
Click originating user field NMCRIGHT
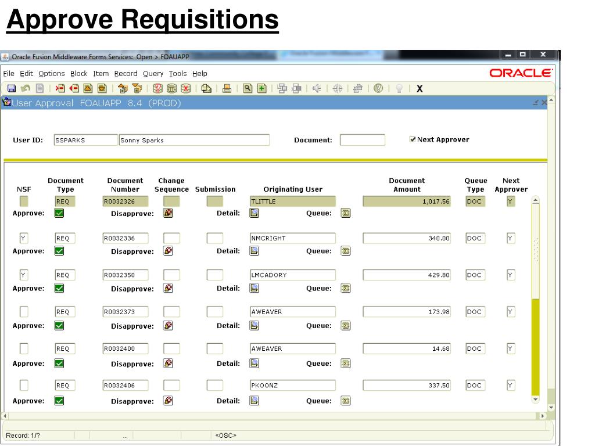point(293,238)
